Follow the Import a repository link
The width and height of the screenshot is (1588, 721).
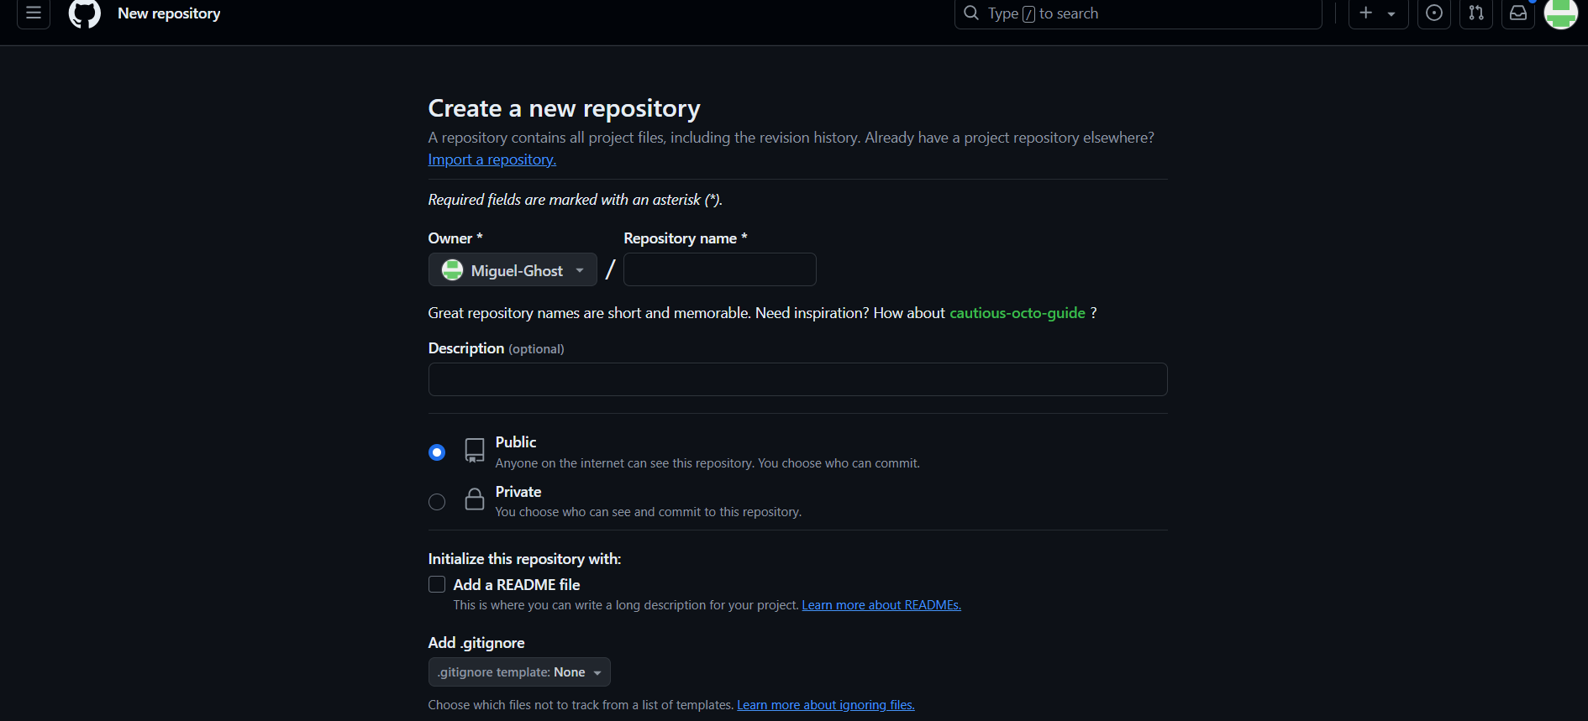[492, 159]
